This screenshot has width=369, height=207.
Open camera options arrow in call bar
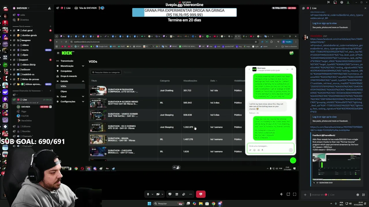(x=162, y=194)
